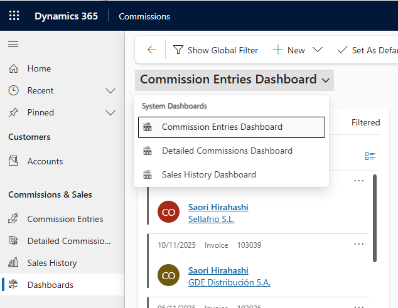Collapse the Commission Entries Dashboard selector
Screen dimensions: 398x308
tap(234, 80)
